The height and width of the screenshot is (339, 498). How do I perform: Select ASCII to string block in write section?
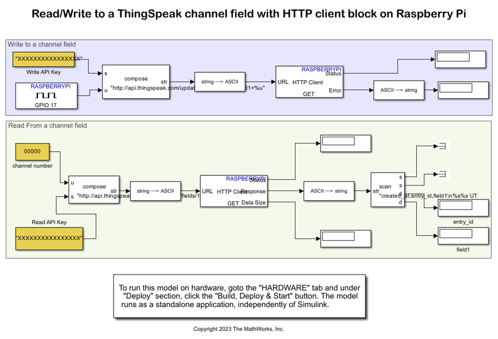[x=398, y=90]
